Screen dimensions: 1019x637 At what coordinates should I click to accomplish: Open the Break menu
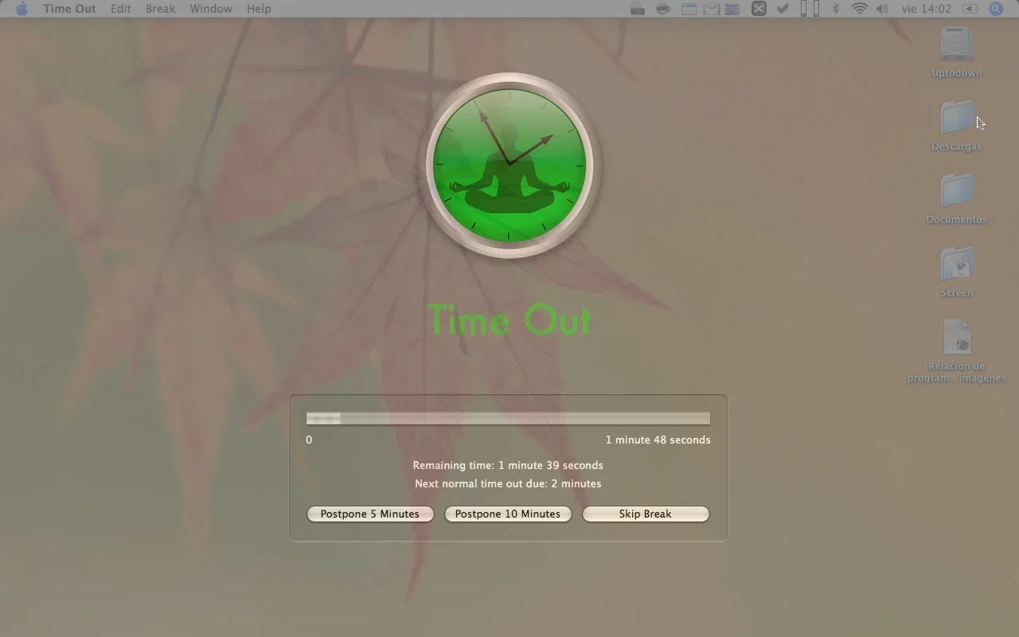[x=160, y=9]
